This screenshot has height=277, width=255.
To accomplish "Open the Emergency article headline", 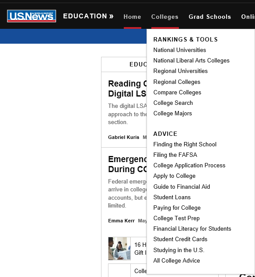I will 127,164.
